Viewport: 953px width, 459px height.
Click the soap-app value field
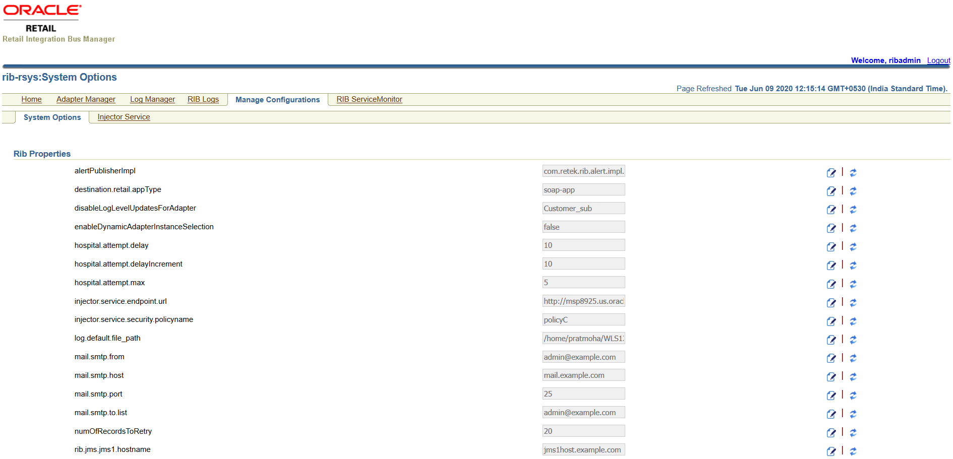583,189
